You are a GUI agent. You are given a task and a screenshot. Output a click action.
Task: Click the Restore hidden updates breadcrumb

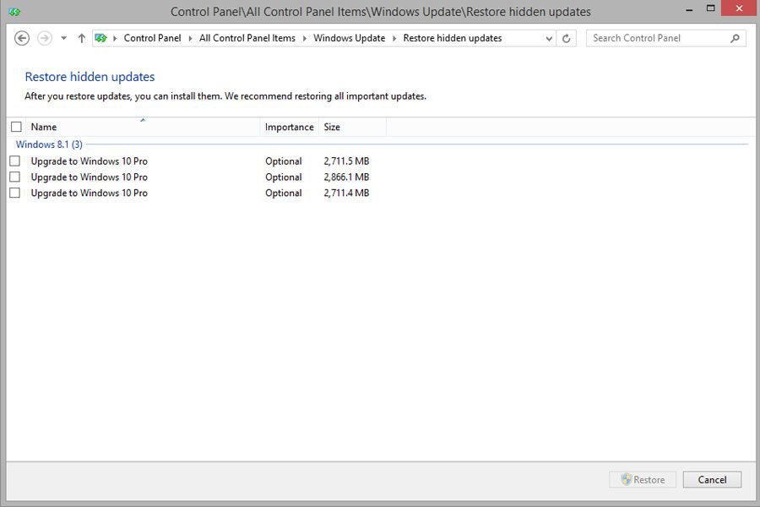(x=453, y=38)
